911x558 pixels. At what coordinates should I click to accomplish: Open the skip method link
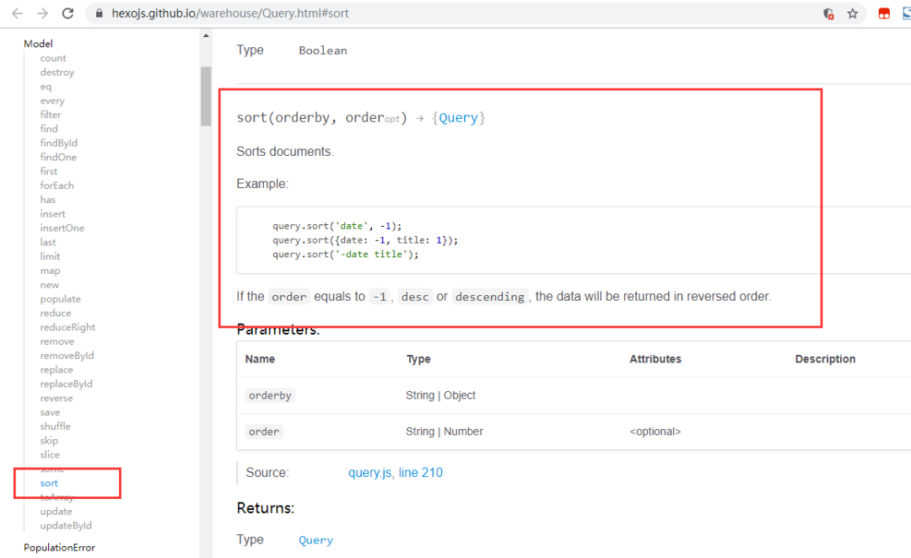click(x=49, y=441)
